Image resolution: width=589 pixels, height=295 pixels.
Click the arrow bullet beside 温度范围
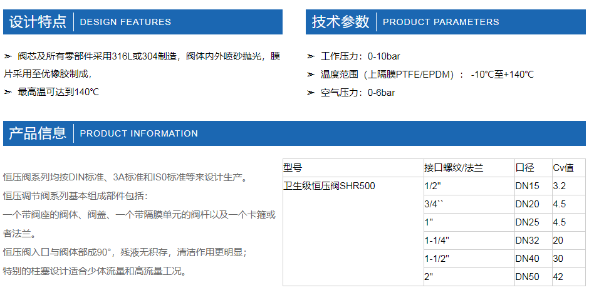(311, 75)
